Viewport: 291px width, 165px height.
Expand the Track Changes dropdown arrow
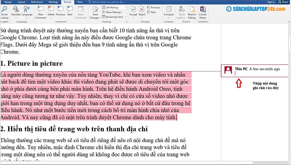100,18
